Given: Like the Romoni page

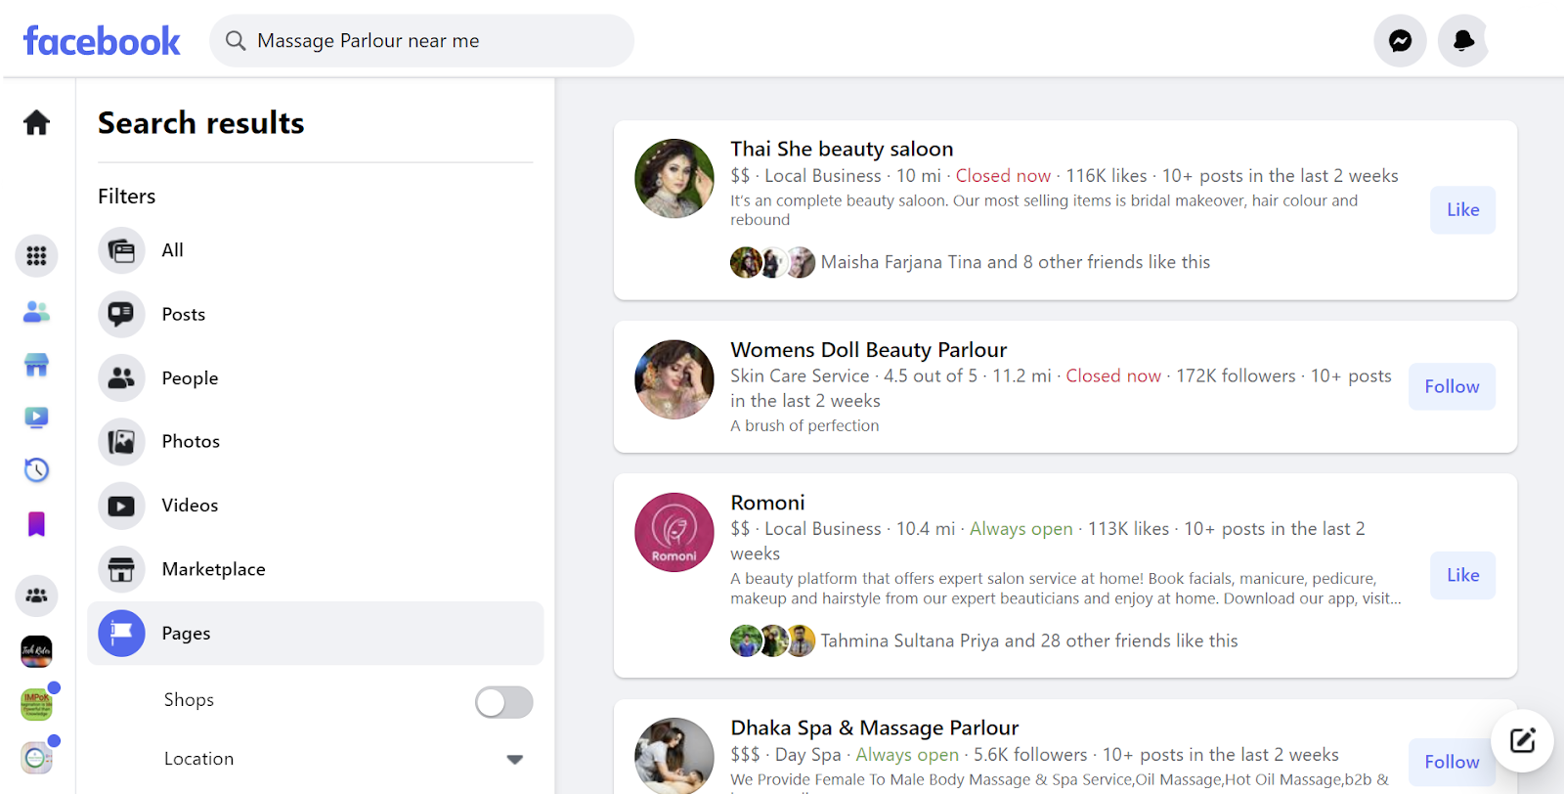Looking at the screenshot, I should click(x=1462, y=575).
